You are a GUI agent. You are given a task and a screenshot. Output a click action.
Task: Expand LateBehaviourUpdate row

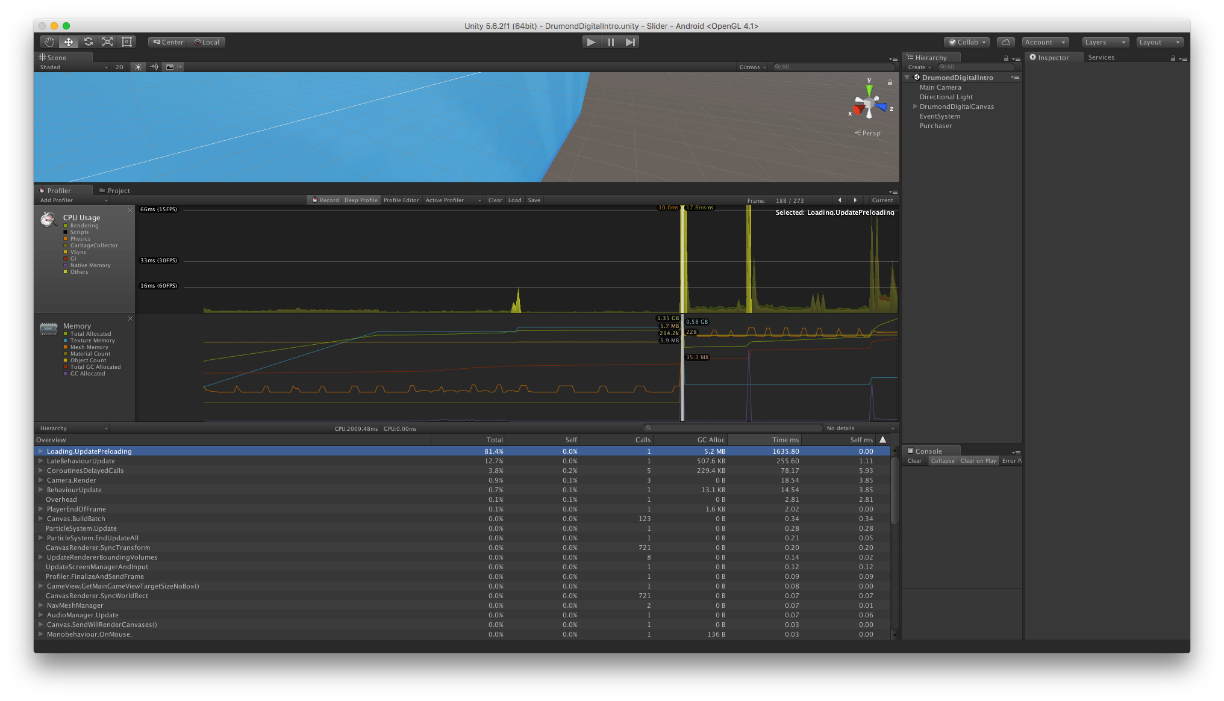coord(41,461)
